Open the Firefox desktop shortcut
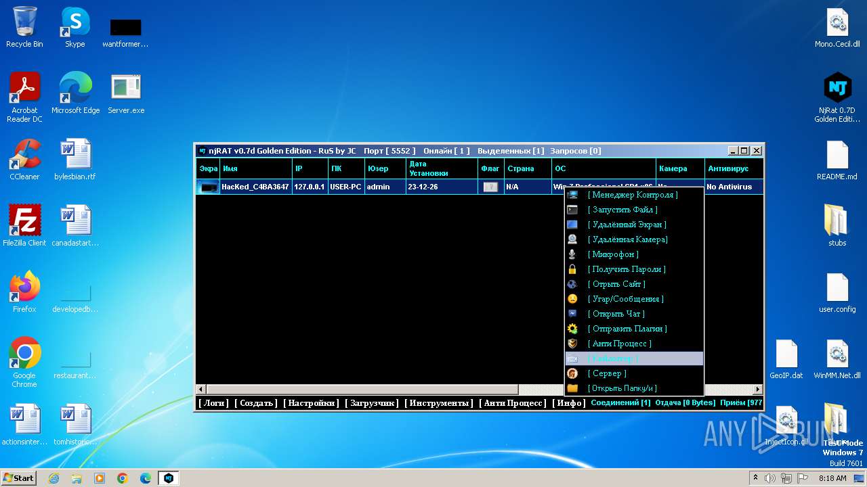 (x=24, y=292)
